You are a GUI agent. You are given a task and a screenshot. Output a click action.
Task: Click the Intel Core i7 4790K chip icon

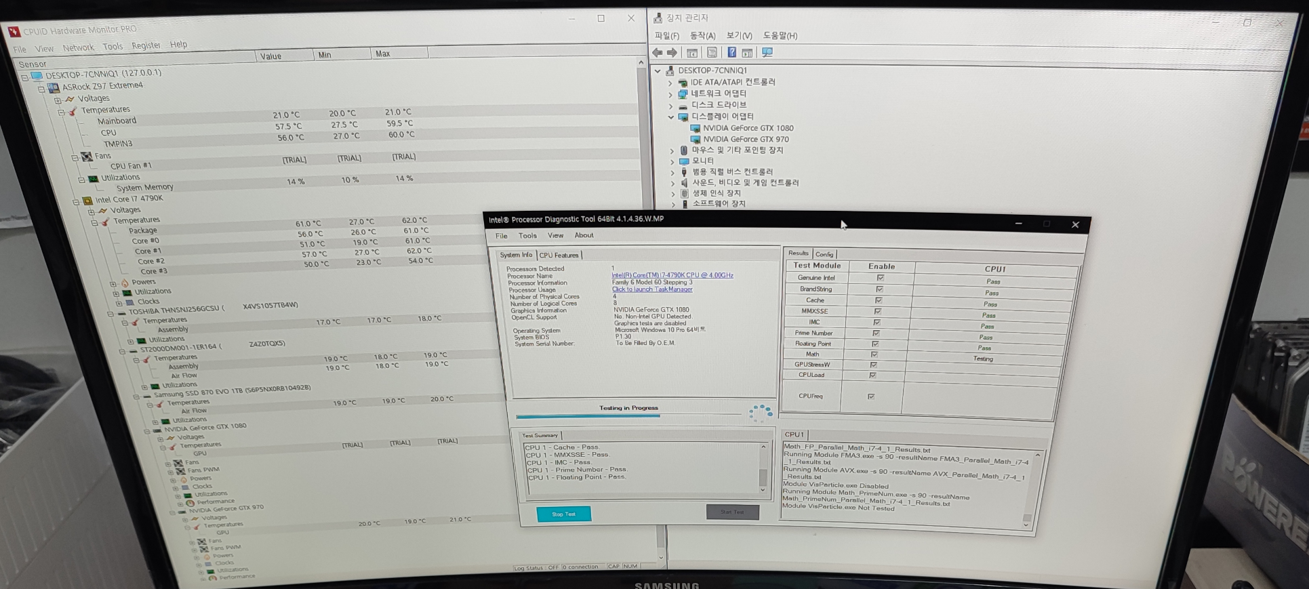(87, 201)
